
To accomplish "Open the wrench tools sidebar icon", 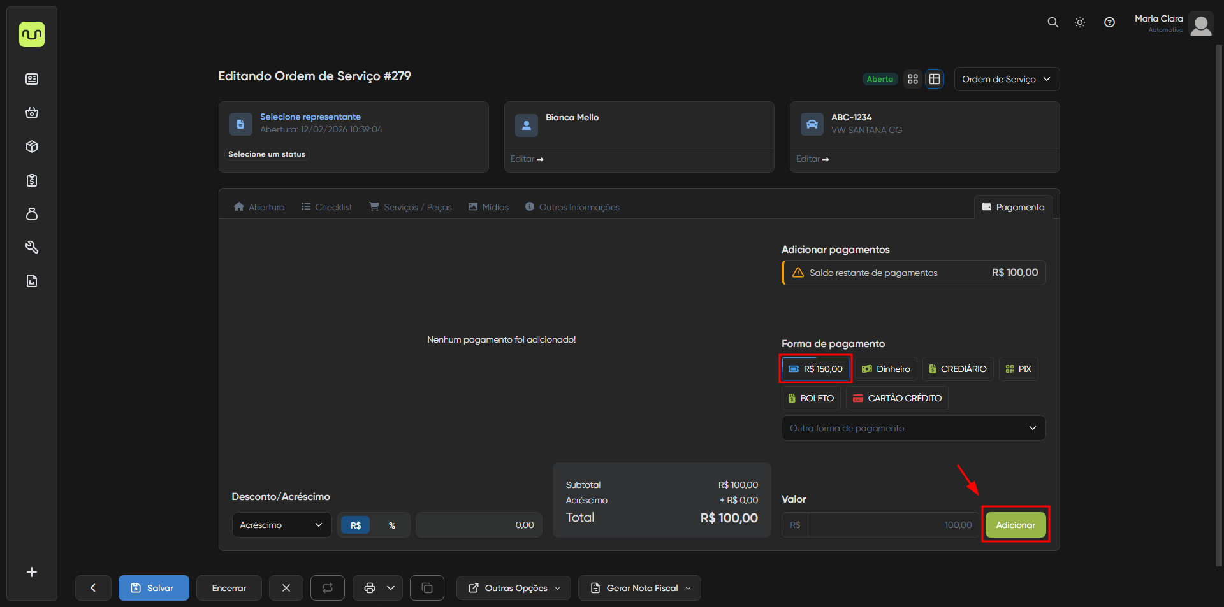I will (x=32, y=247).
